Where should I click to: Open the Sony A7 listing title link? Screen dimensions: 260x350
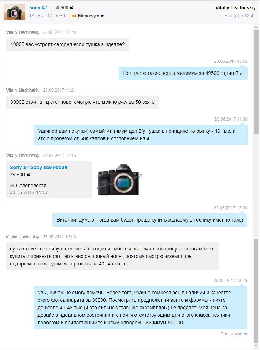[38, 7]
